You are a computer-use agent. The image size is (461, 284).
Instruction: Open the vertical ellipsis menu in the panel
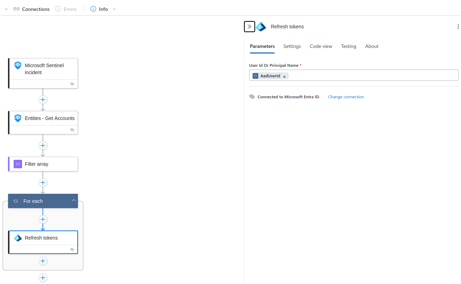coord(458,27)
